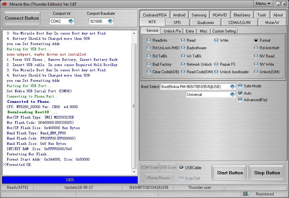The image size is (289, 198).
Task: Open the Menu dropdown in title bar
Action: coord(263,4)
